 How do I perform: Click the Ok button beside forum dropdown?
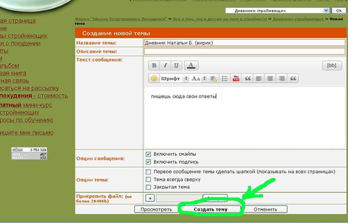[339, 11]
